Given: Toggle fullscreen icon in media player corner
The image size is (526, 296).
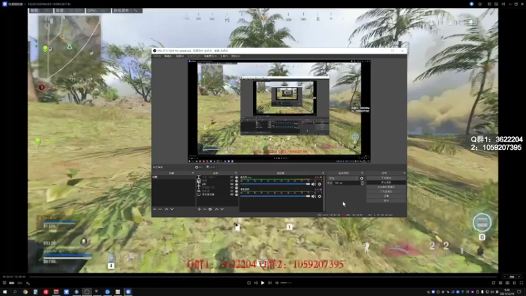Looking at the screenshot, I should click(x=521, y=283).
